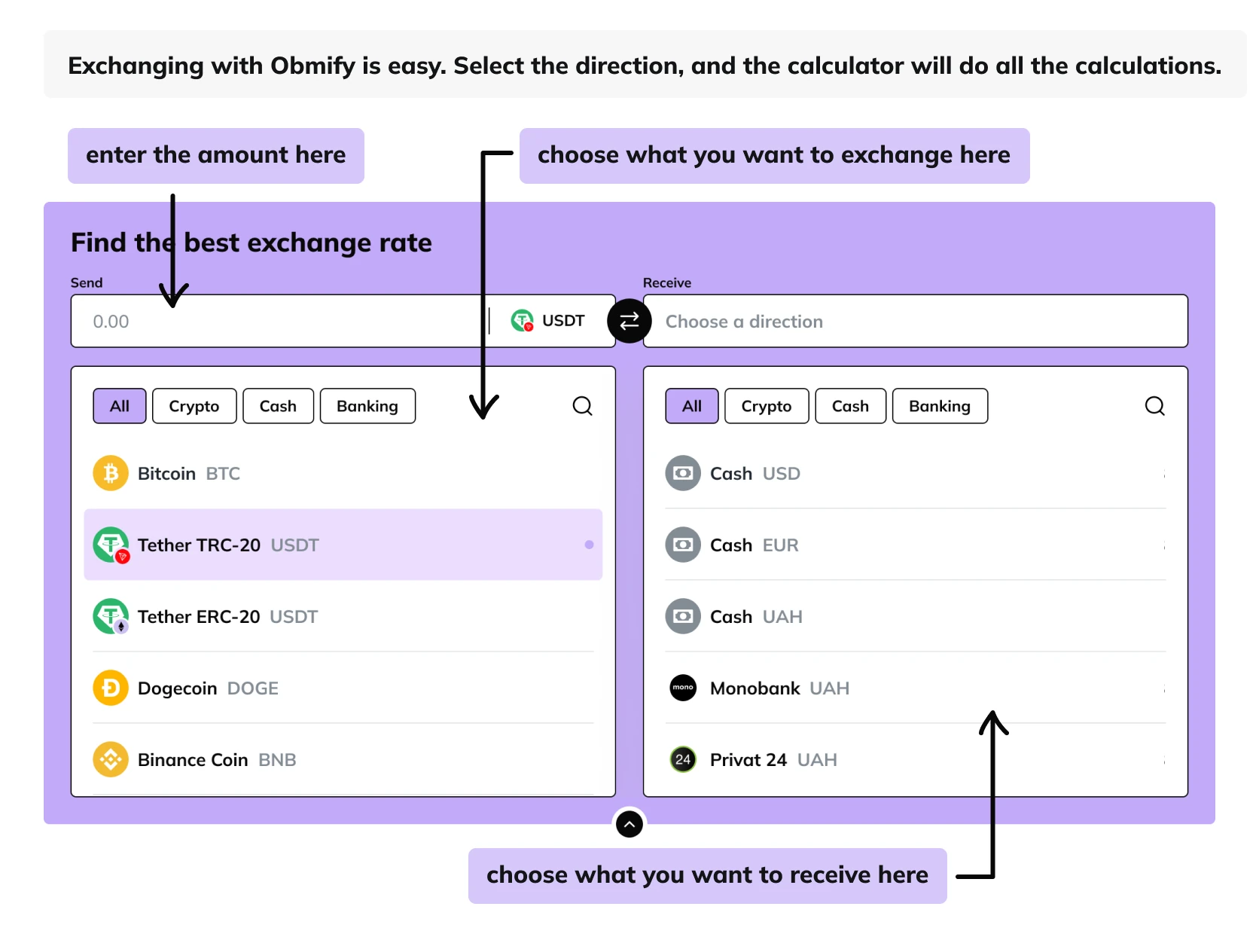This screenshot has height=934, width=1259.
Task: Toggle the All filter in the Receive panel
Action: pyautogui.click(x=690, y=406)
